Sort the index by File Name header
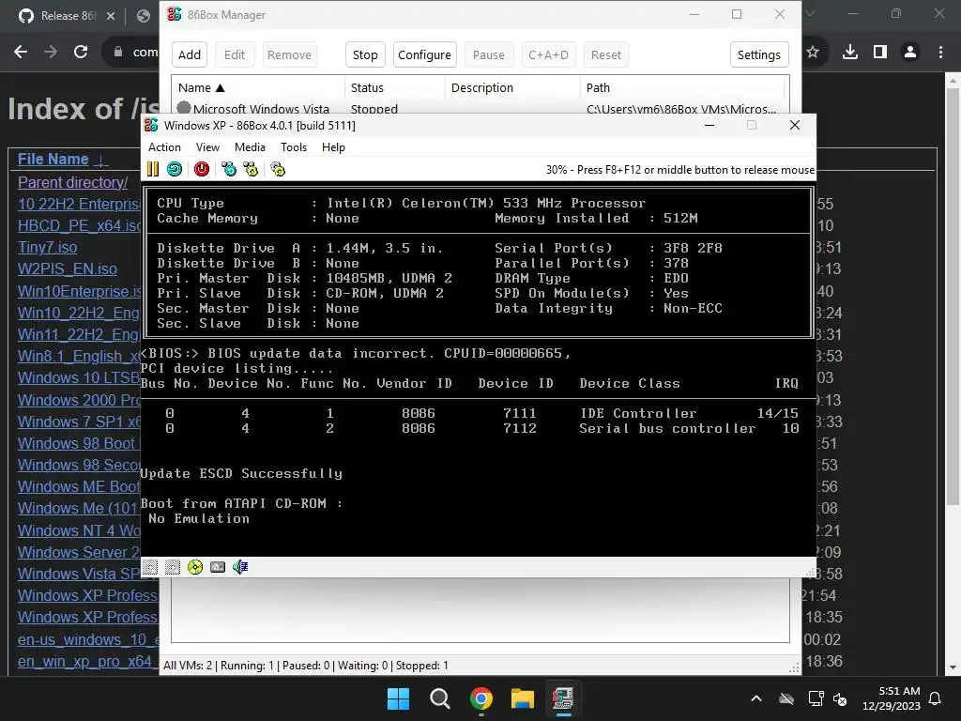 tap(53, 159)
